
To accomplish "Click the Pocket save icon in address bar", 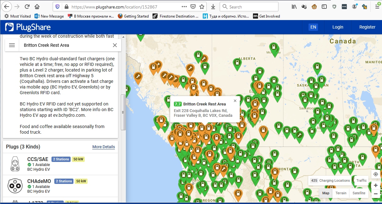I will pos(193,7).
